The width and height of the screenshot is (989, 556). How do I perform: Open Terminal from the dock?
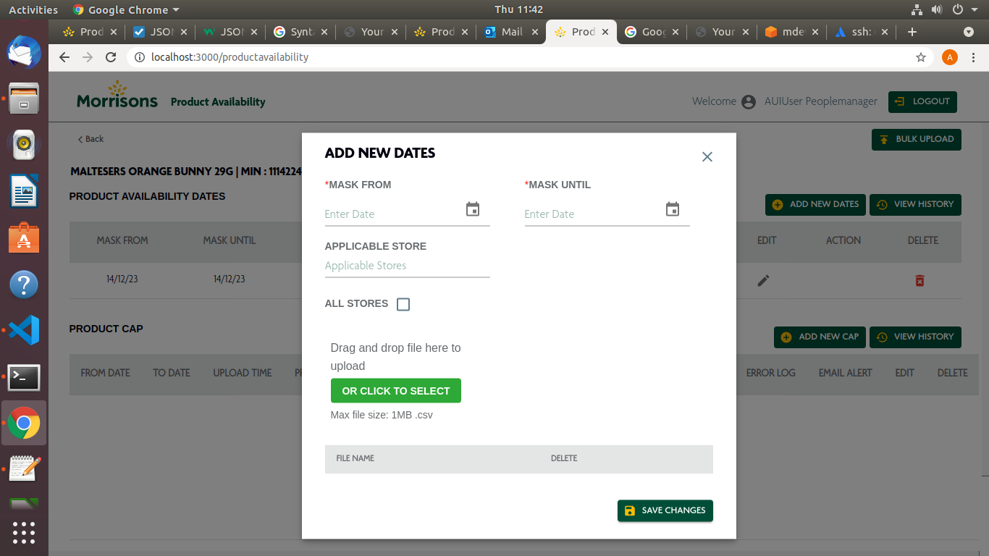point(24,377)
